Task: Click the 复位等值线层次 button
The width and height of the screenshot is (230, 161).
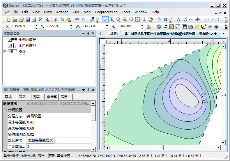Action: pyautogui.click(x=40, y=140)
